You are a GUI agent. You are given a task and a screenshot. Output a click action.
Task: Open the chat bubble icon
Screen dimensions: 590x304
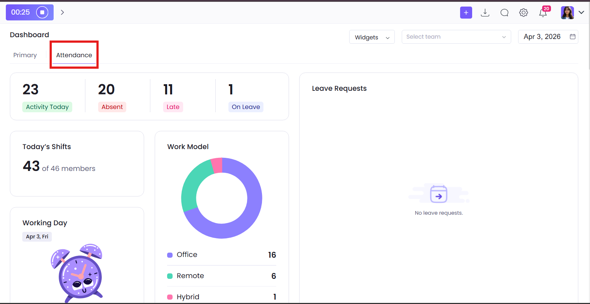(x=504, y=13)
